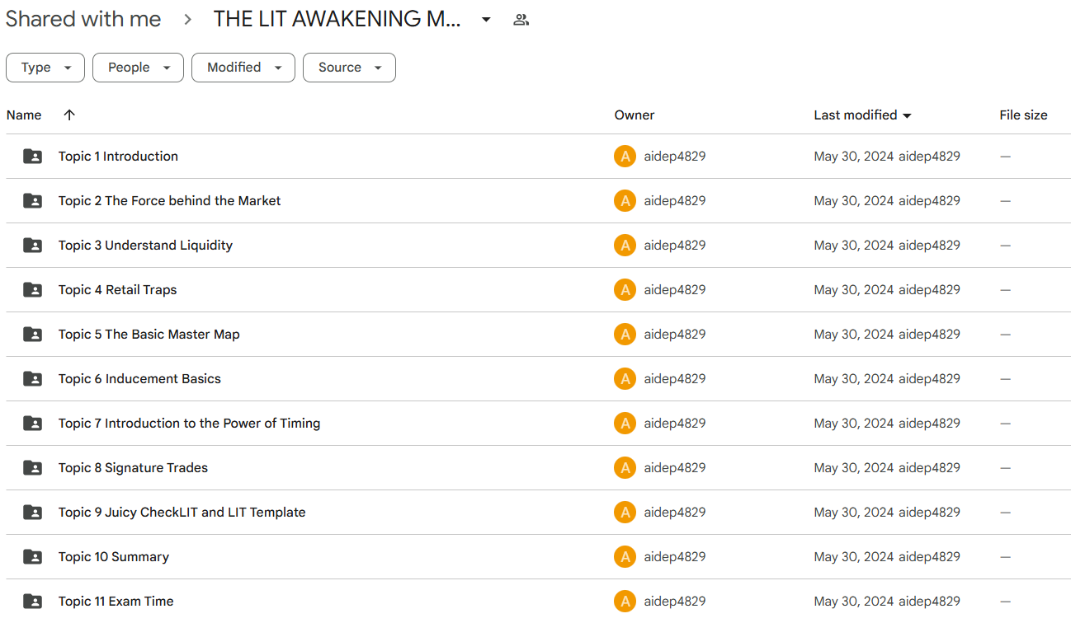The image size is (1071, 623).
Task: Click the folder icon beside Topic 7 Introduction to the Power of Timing
Action: tap(32, 423)
